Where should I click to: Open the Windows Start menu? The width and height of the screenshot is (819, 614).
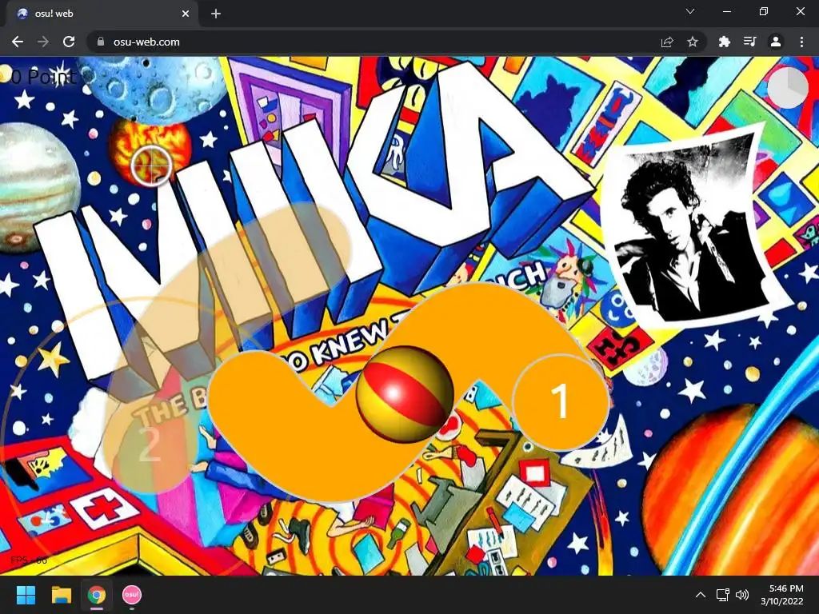click(26, 595)
